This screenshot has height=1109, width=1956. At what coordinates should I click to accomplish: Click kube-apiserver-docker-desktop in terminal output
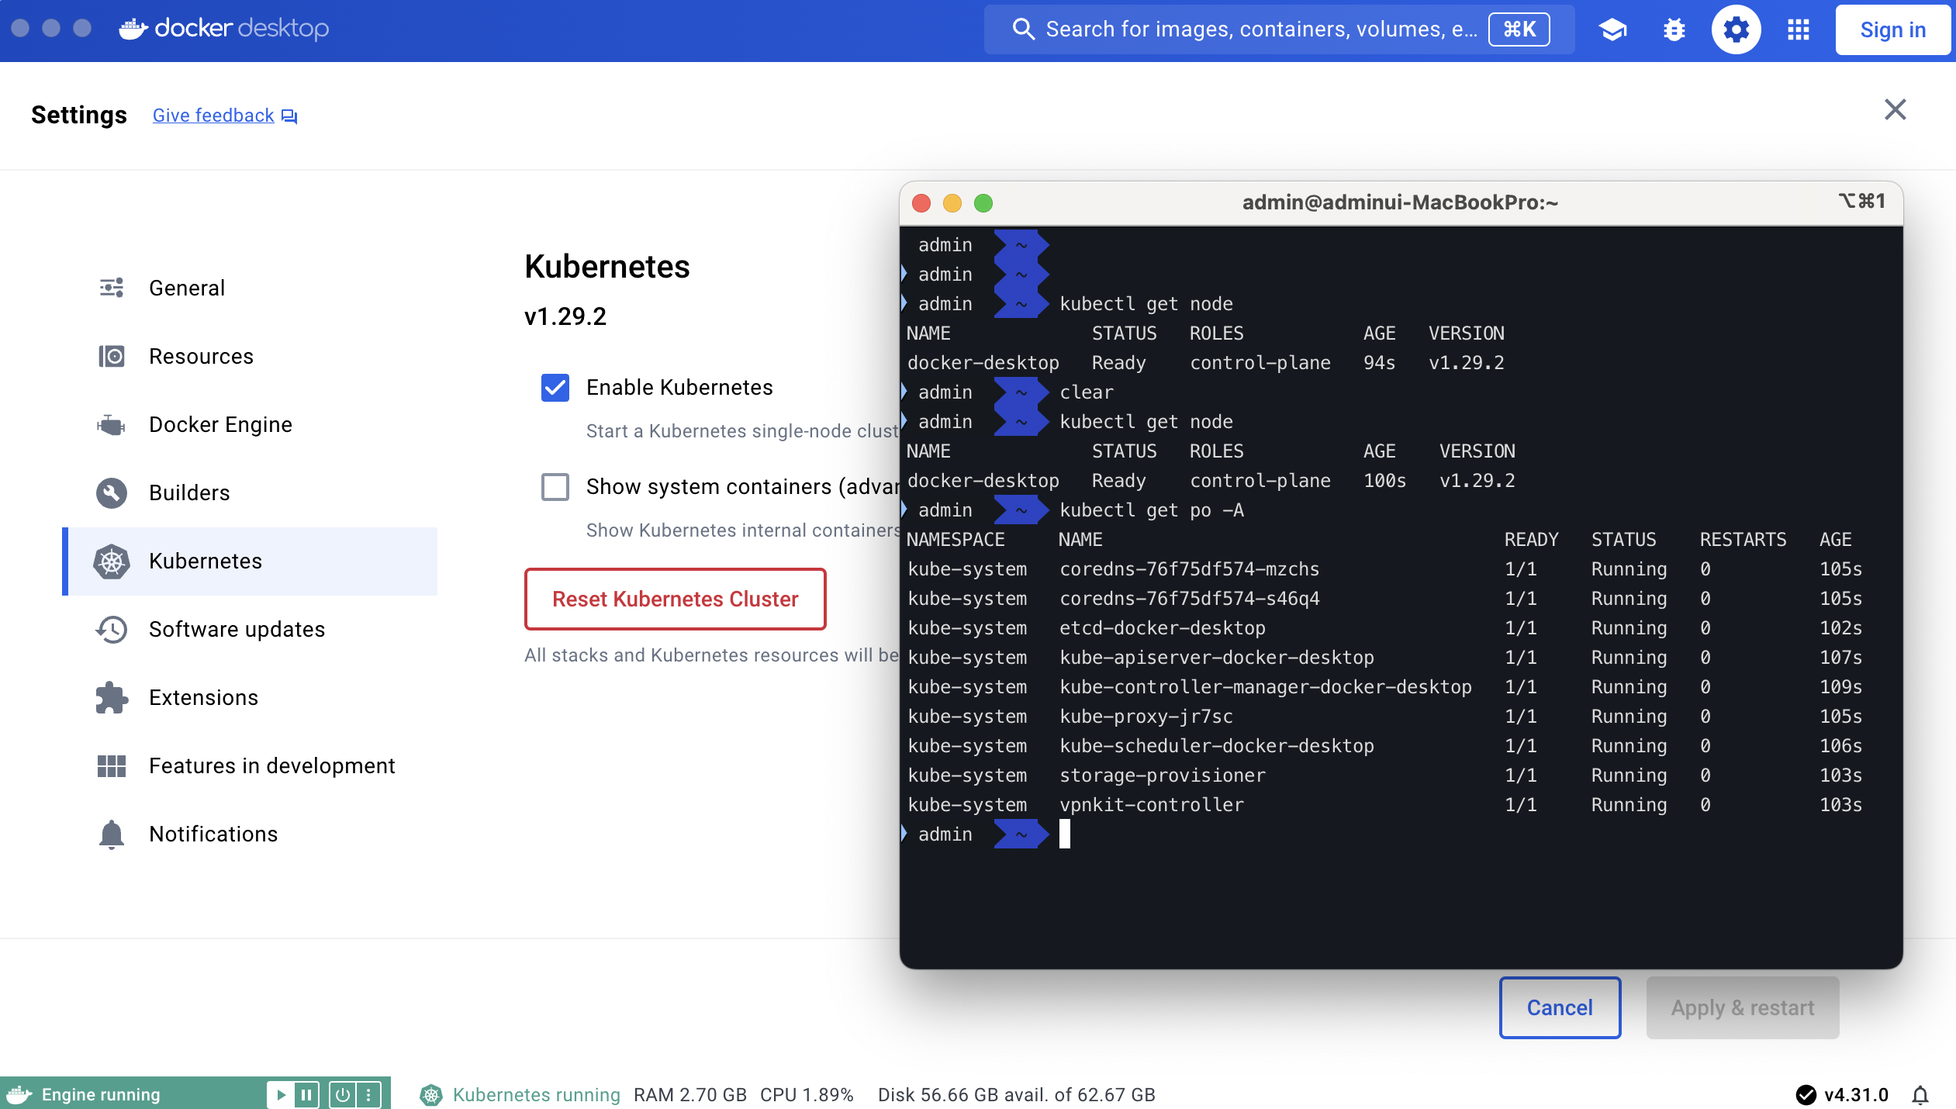tap(1217, 657)
